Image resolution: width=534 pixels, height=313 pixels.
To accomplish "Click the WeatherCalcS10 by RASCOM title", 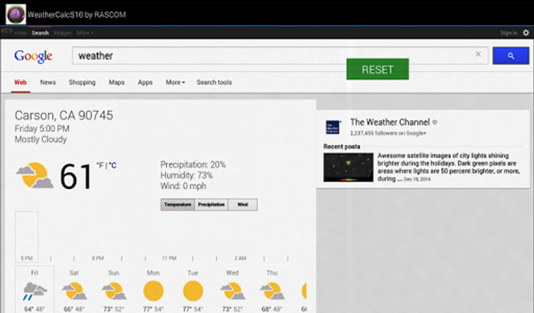I will tap(77, 15).
